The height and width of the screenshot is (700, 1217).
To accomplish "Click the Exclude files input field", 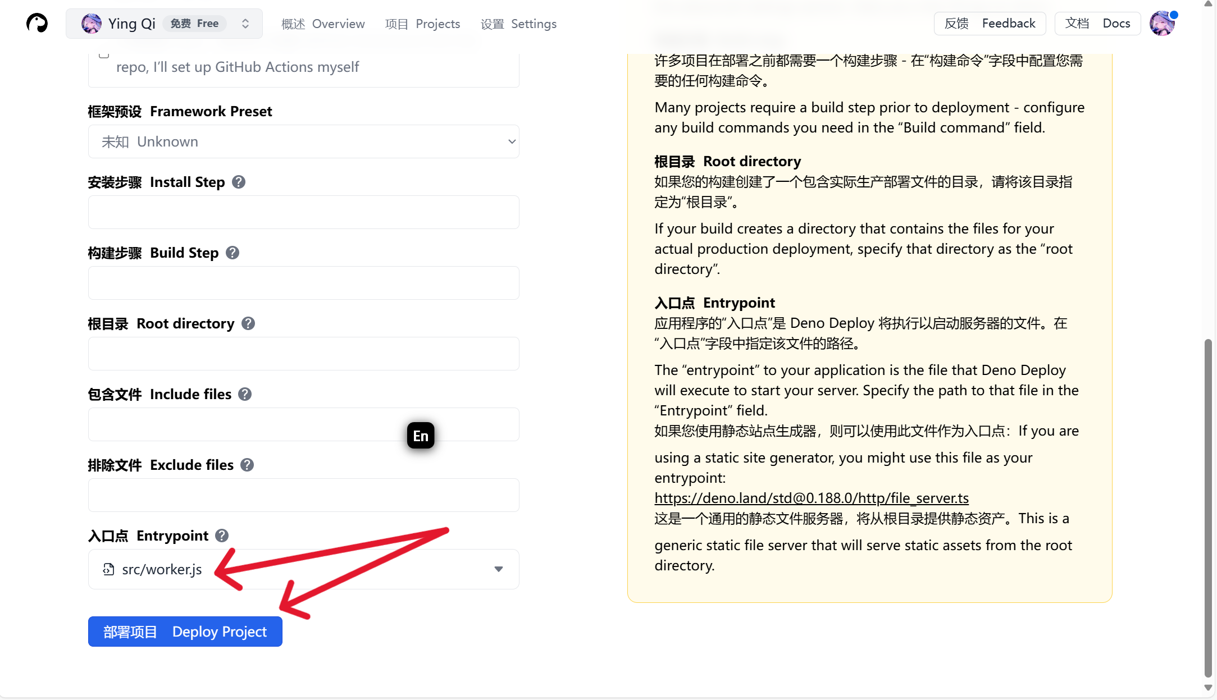I will click(x=303, y=495).
